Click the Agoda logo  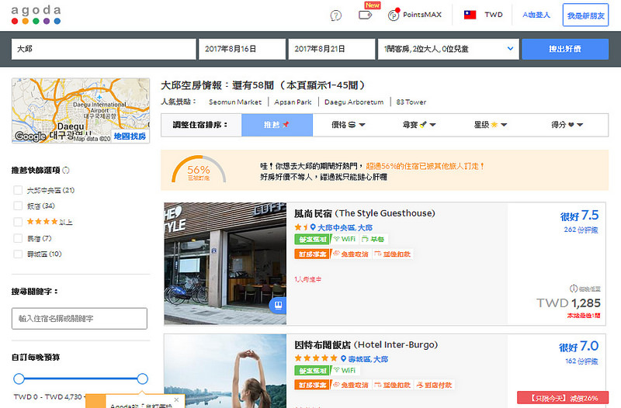[x=36, y=15]
